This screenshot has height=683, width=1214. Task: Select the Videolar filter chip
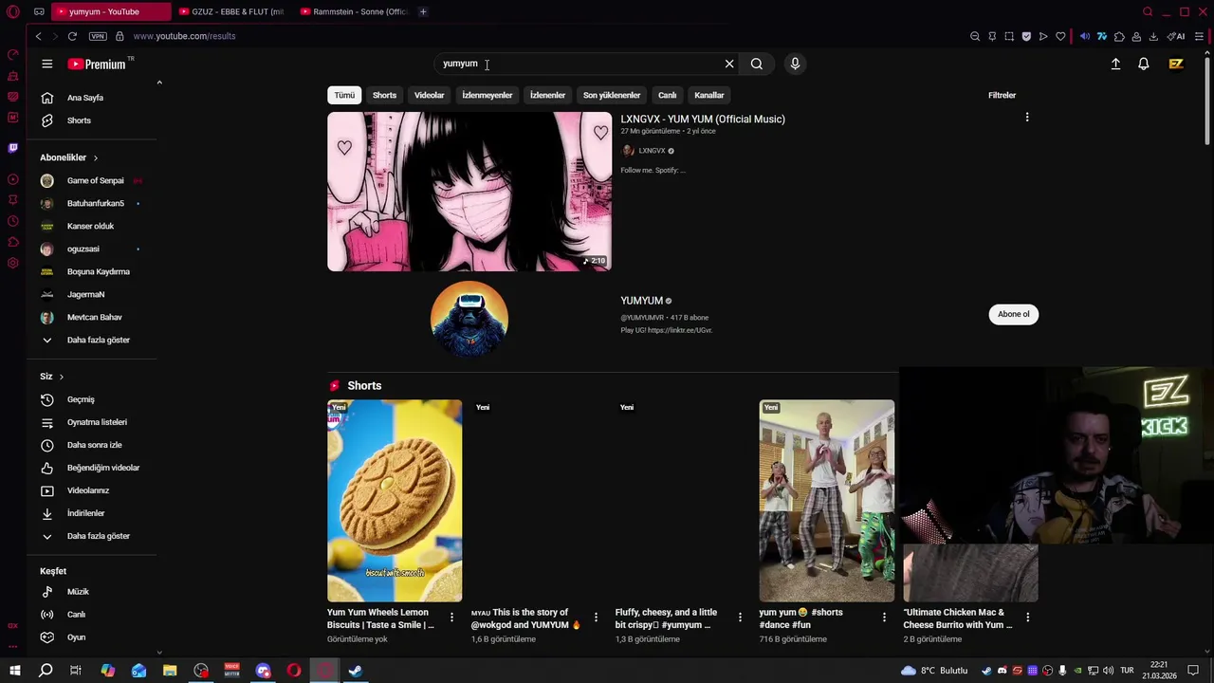429,95
